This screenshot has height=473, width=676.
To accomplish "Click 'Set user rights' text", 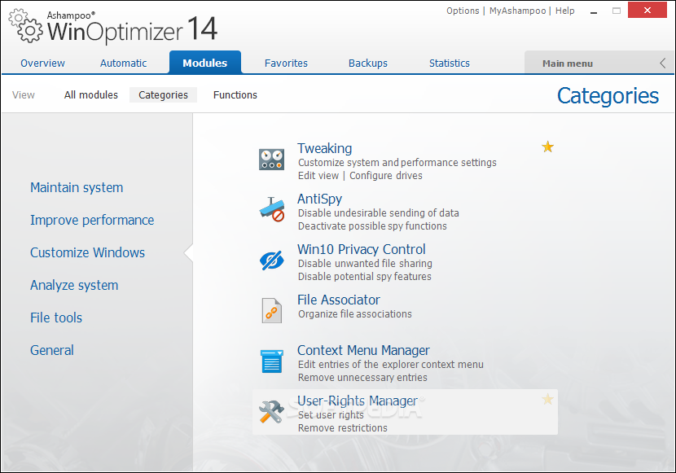I will coord(331,415).
